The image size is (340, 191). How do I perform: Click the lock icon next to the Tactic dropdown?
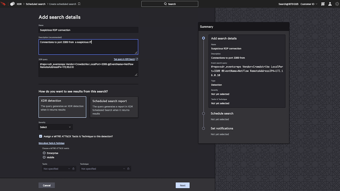pyautogui.click(x=73, y=169)
